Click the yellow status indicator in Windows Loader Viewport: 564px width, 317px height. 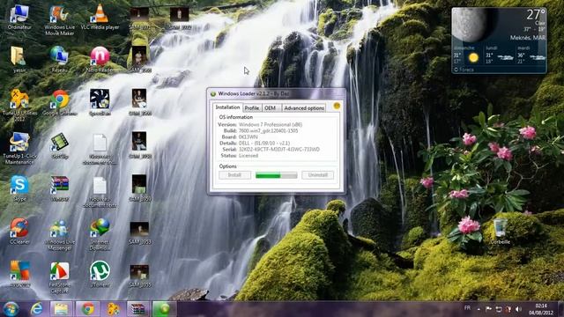[x=337, y=106]
